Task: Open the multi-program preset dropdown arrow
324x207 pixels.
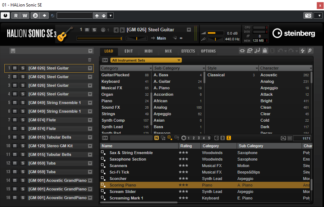Action: tap(90, 51)
